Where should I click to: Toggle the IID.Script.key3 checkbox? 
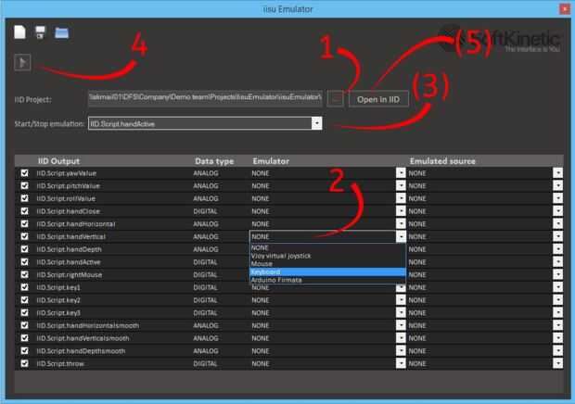click(x=24, y=312)
